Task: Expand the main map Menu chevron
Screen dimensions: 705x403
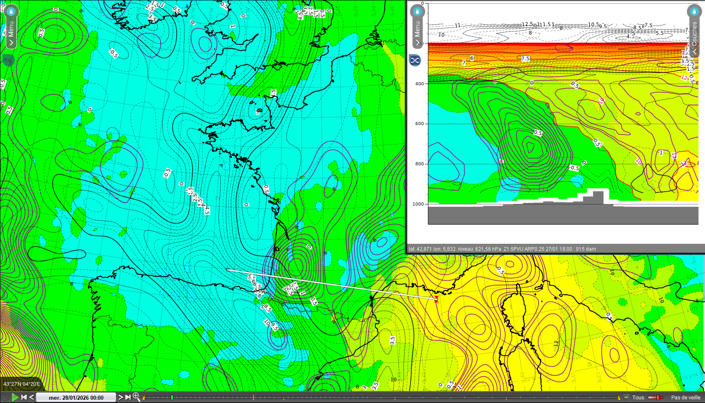Action: (x=11, y=43)
